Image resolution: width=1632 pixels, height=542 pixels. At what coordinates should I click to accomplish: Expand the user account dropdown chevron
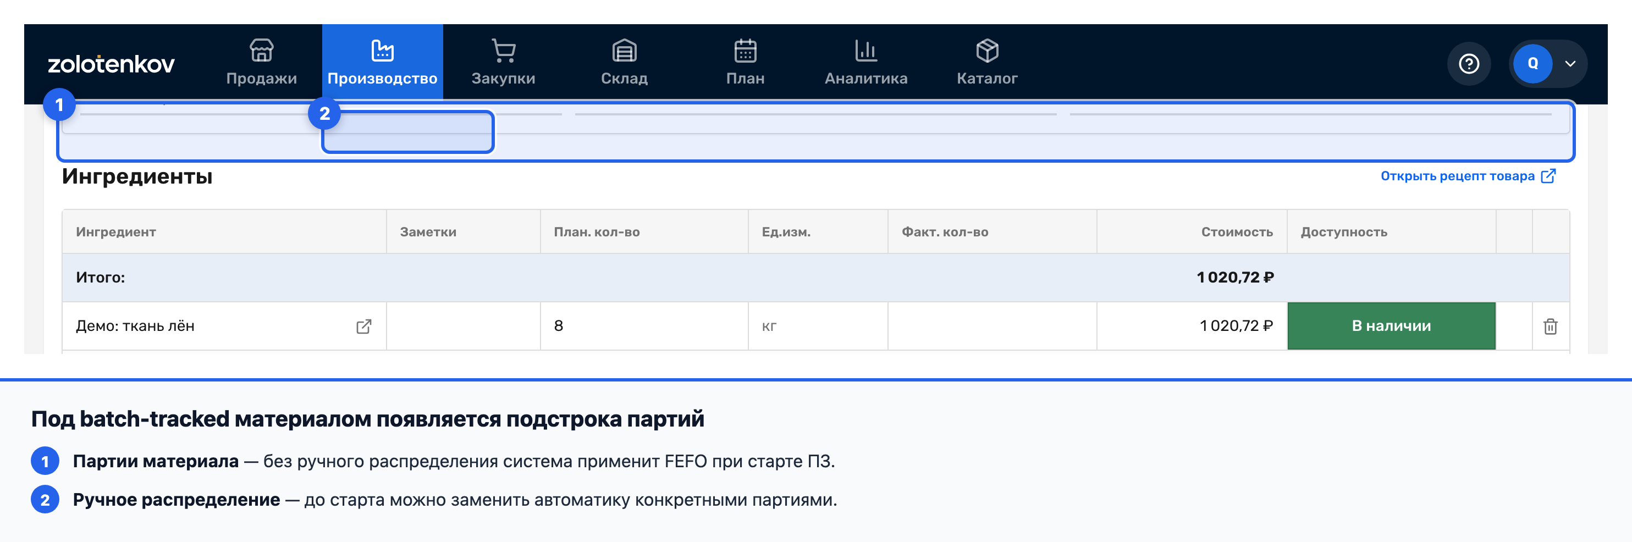1570,63
